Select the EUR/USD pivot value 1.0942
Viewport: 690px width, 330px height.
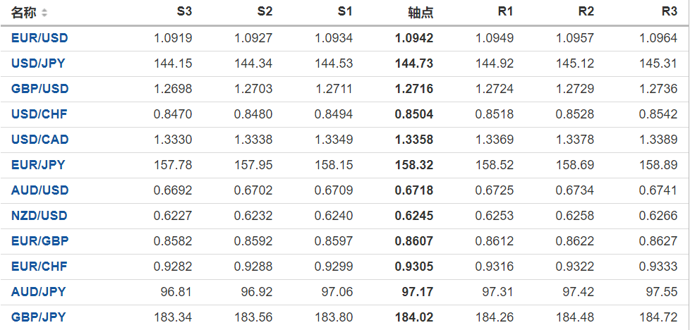(415, 38)
